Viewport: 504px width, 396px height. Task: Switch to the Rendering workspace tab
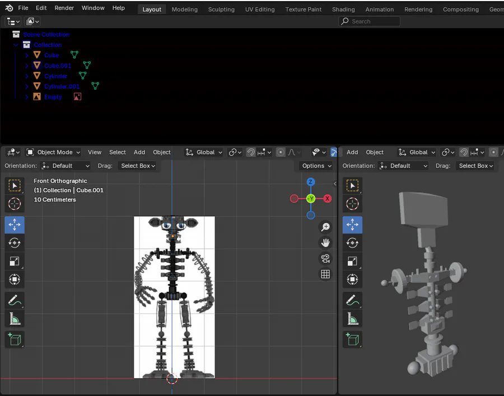418,10
